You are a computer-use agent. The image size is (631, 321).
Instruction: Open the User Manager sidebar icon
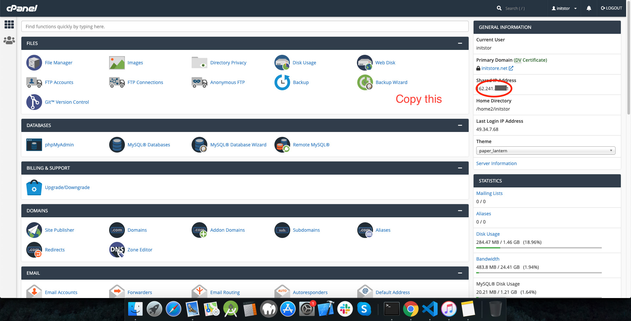(9, 40)
